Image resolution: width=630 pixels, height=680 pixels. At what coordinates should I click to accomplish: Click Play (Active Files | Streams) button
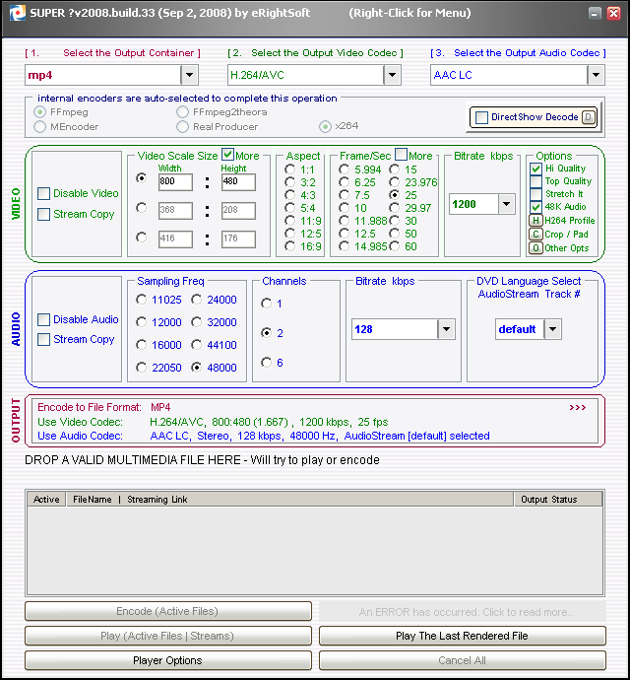coord(168,636)
